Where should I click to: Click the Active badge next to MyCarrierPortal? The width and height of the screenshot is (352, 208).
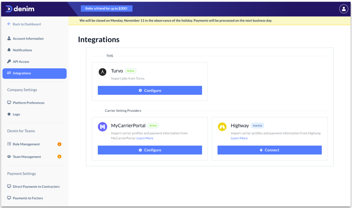153,126
